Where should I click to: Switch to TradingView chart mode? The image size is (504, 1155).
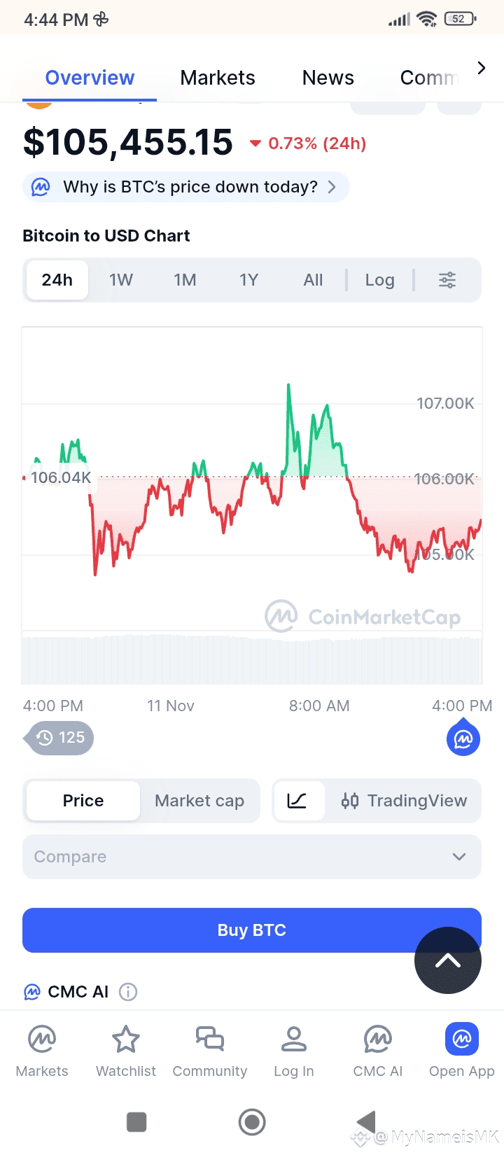click(x=404, y=801)
